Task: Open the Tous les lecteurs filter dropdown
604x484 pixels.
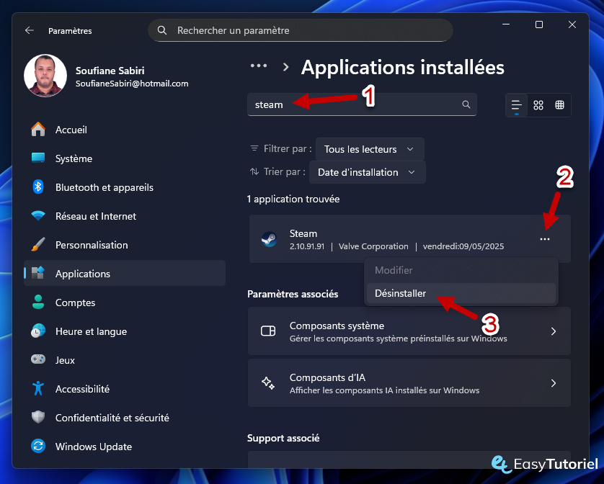Action: pyautogui.click(x=369, y=149)
